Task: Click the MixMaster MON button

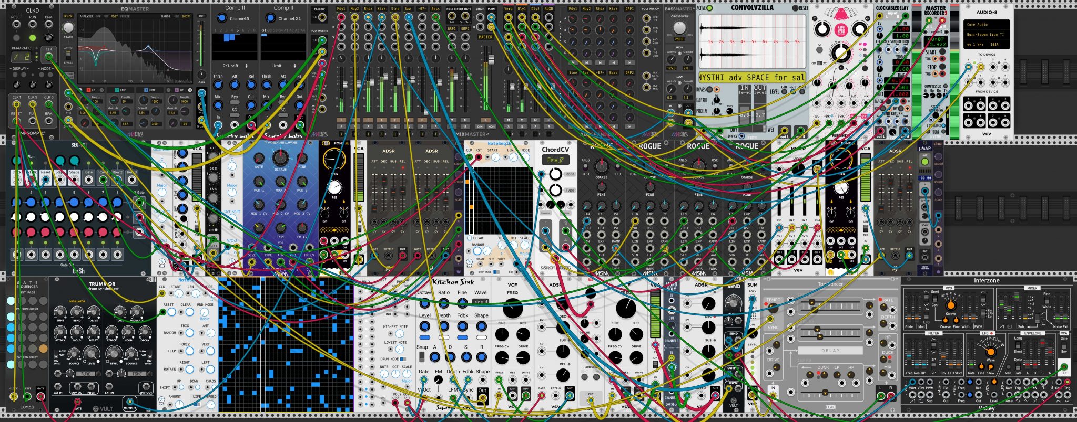Action: [x=491, y=126]
